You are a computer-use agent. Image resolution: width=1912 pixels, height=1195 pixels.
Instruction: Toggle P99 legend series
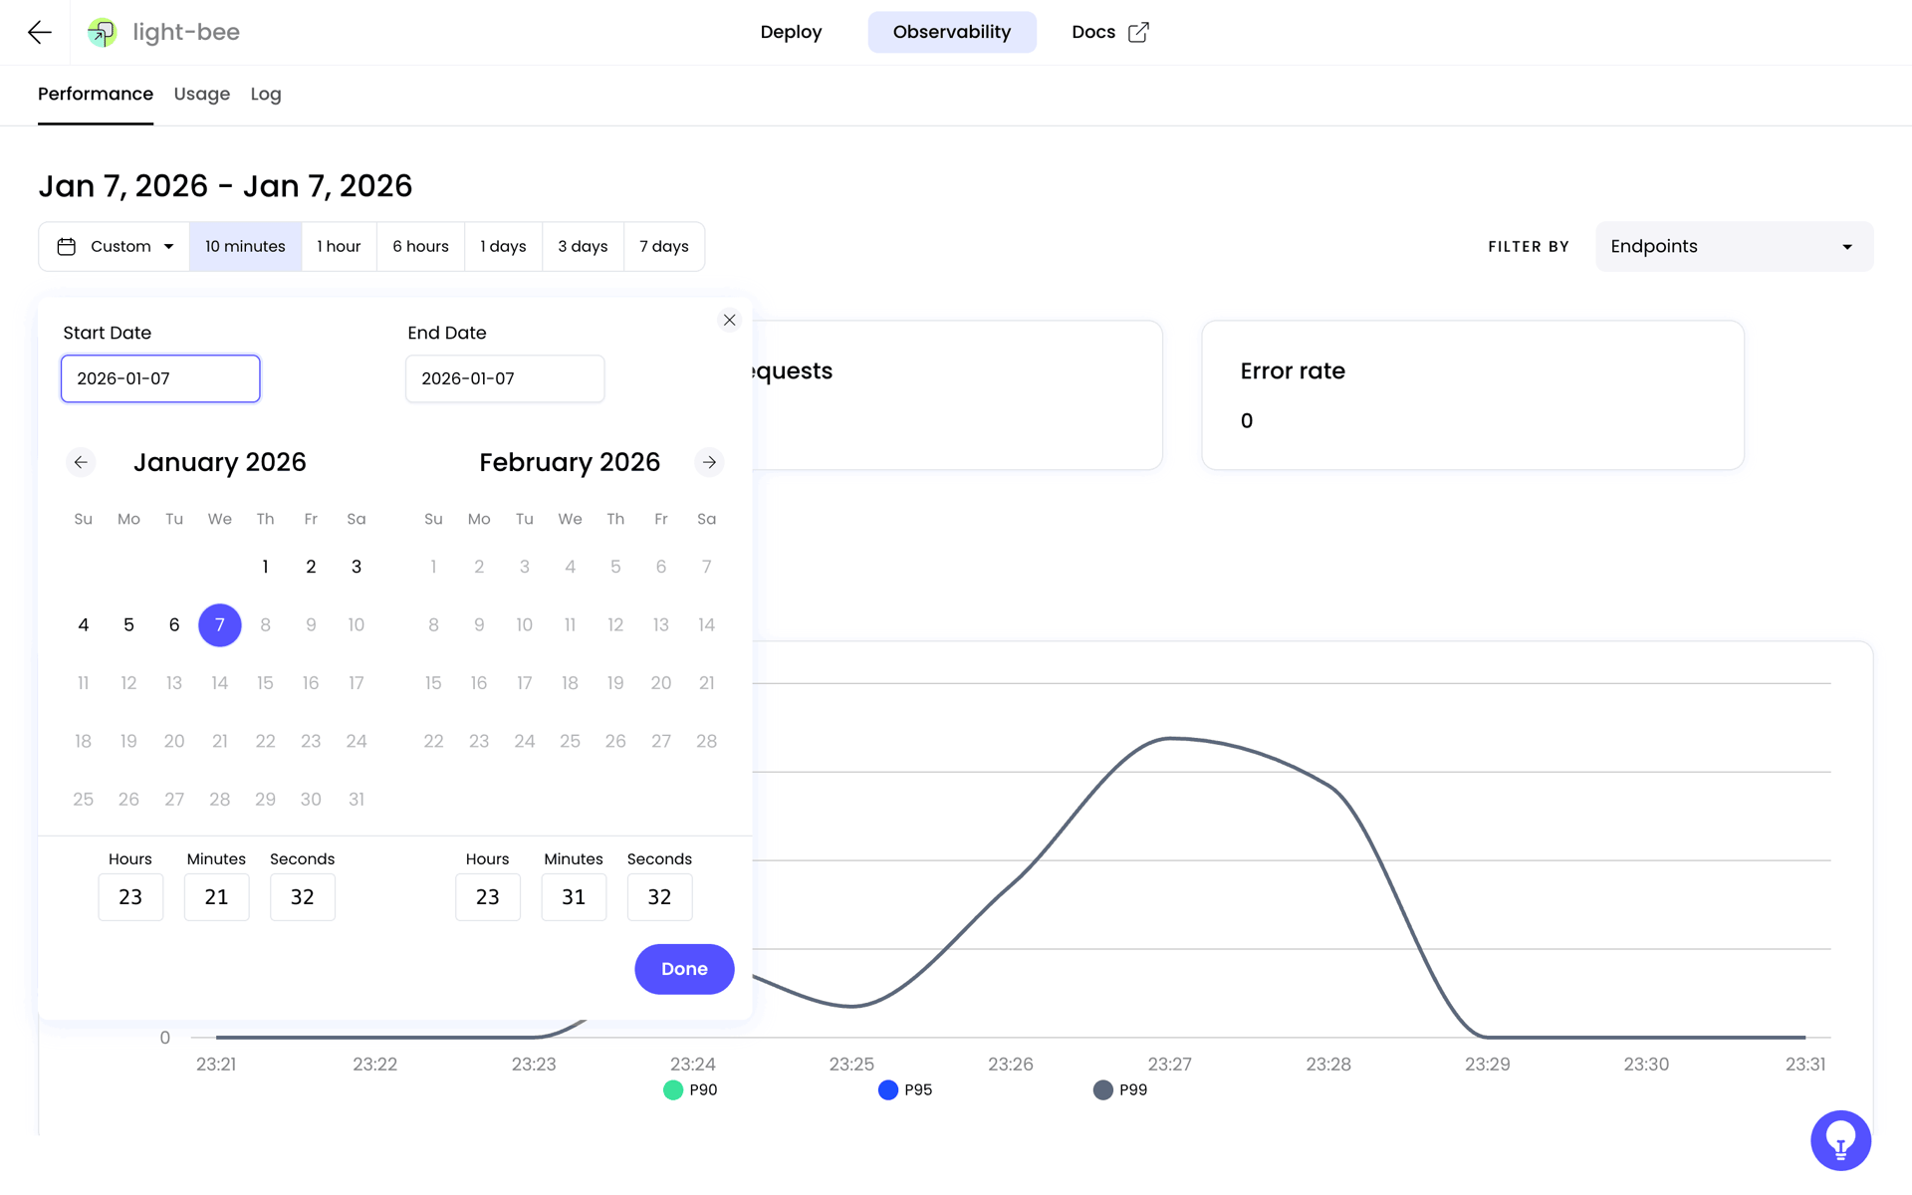click(1120, 1089)
